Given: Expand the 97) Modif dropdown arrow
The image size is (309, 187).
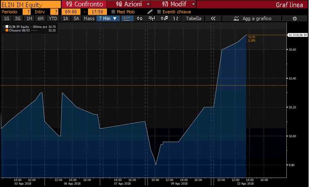Looking at the screenshot, I should click(194, 4).
